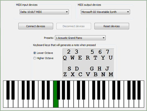Viewport: 147px width, 111px height.
Task: Click the Reset devices button
Action: point(112,26)
